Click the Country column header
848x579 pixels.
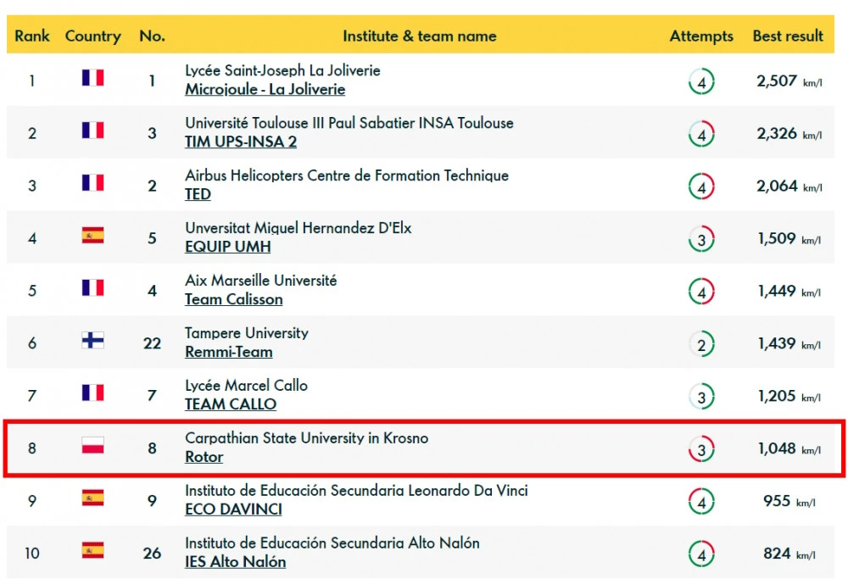tap(92, 36)
